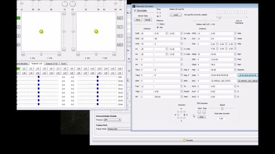Click the Fix X button beside the right stick

(x=120, y=36)
